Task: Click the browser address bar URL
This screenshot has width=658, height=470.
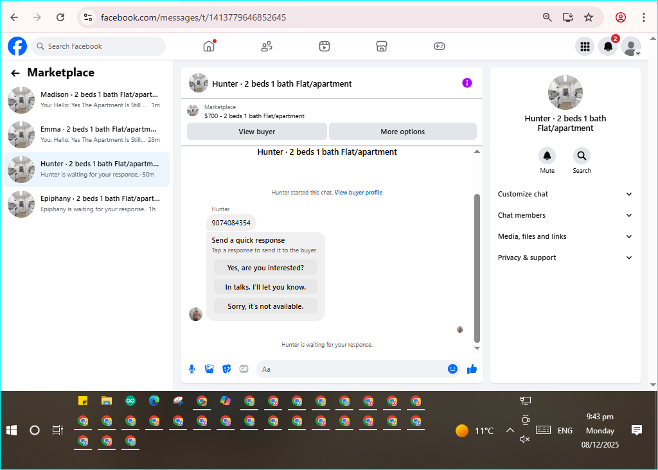Action: point(193,17)
